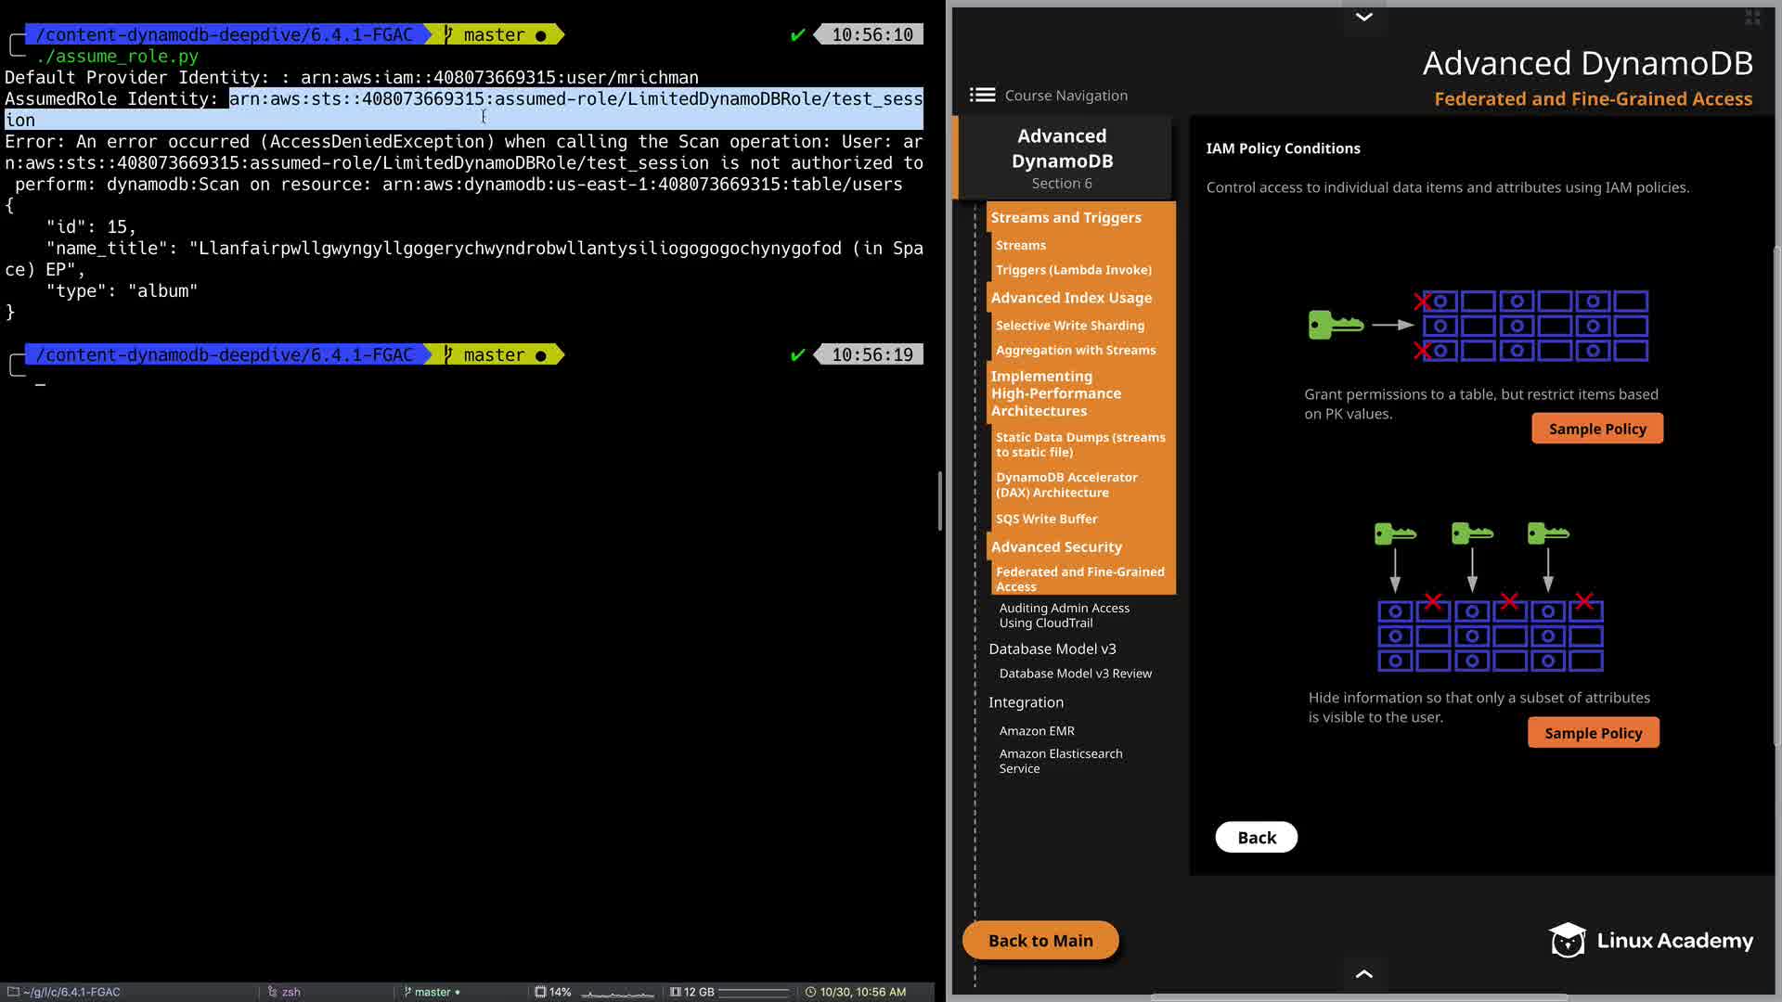
Task: Click the memory 12 GB status icon
Action: [676, 992]
